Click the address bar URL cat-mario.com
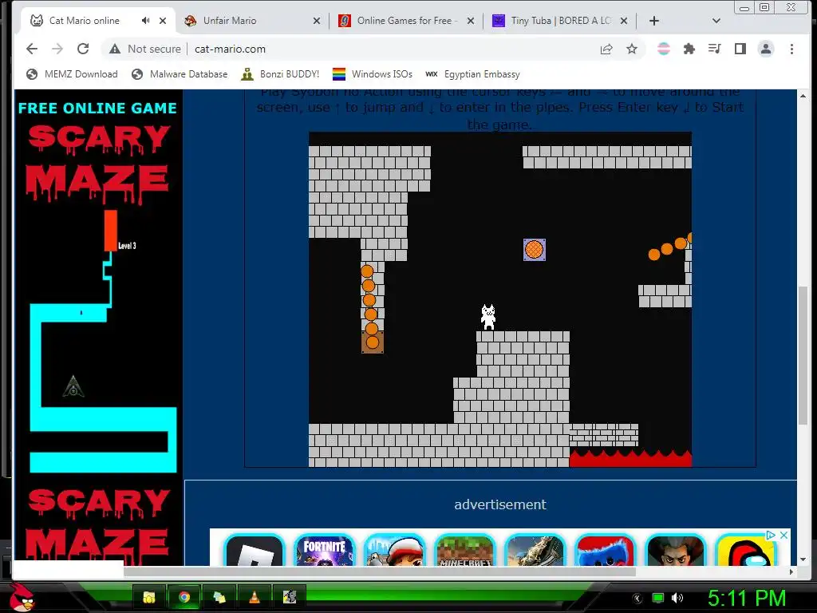Viewport: 817px width, 613px height. coord(230,49)
